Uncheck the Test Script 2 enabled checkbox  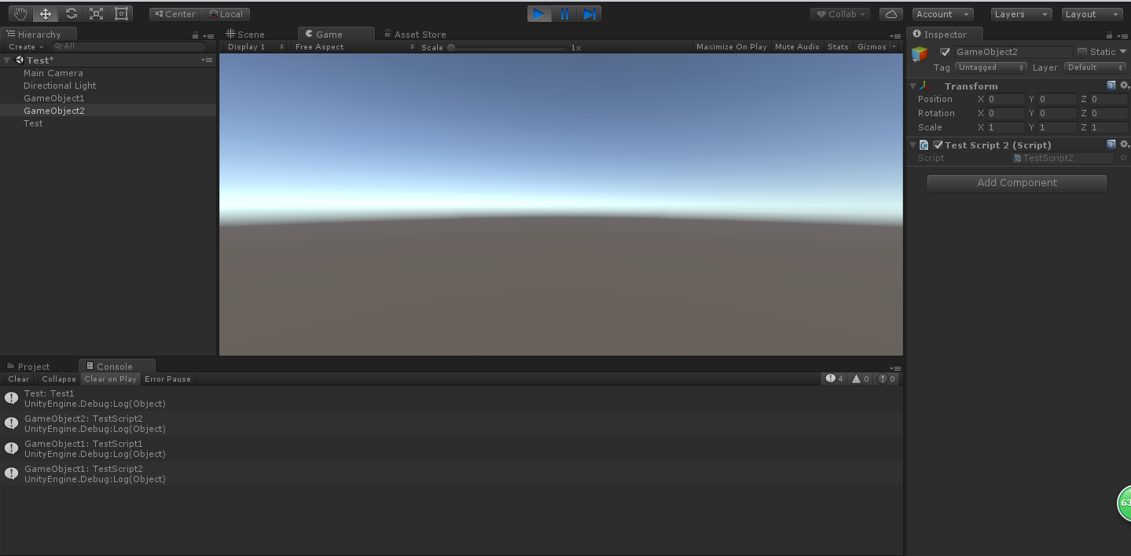click(x=938, y=144)
